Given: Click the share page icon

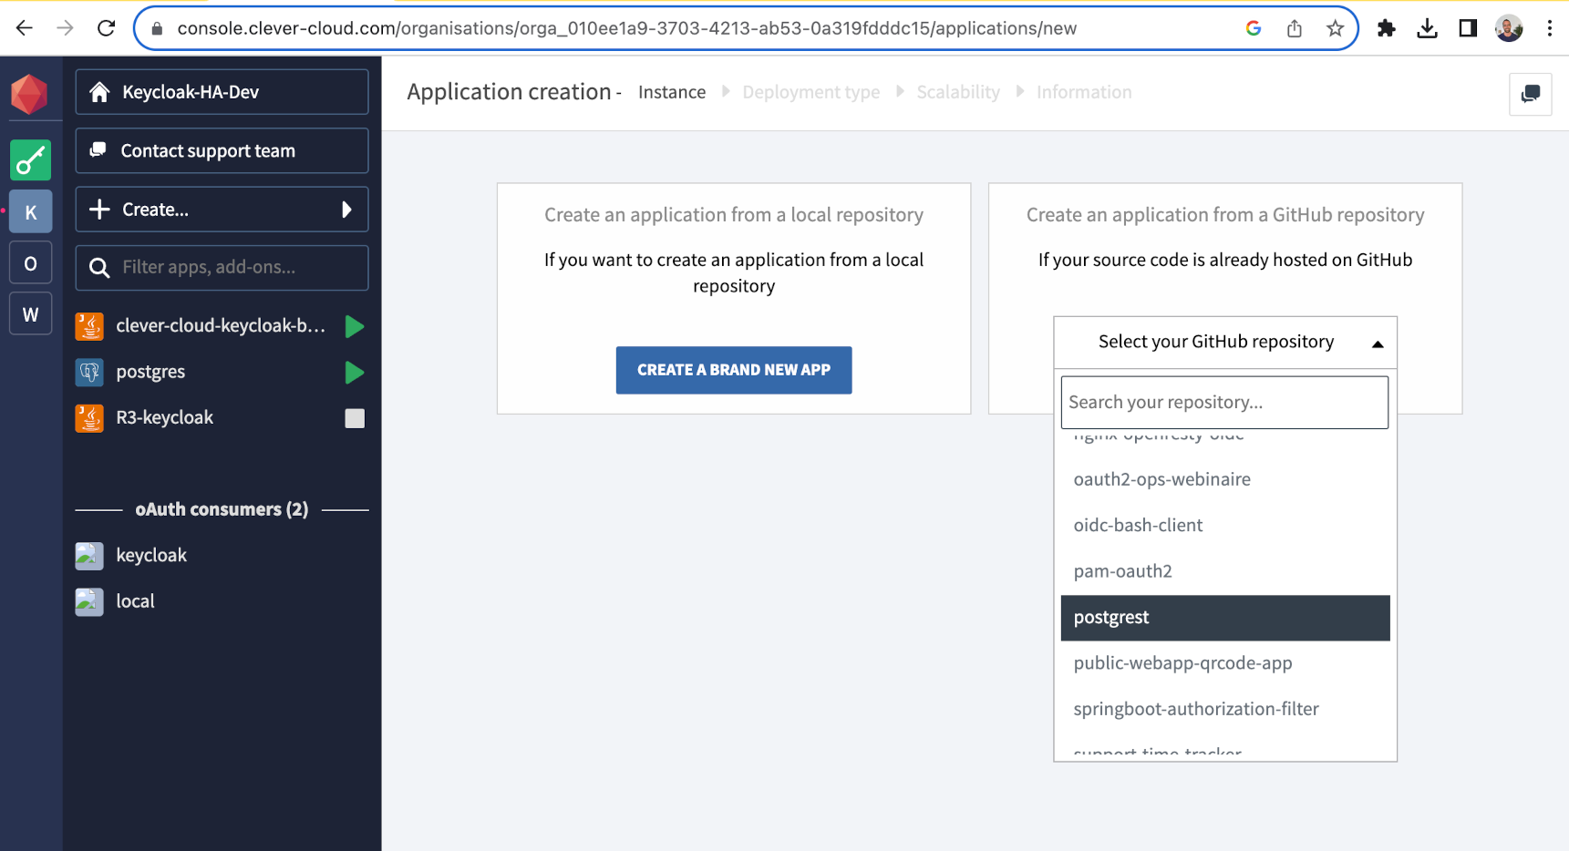Looking at the screenshot, I should [x=1295, y=28].
